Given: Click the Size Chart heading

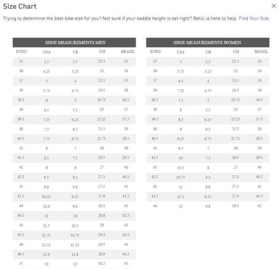Looking at the screenshot, I should (20, 6).
